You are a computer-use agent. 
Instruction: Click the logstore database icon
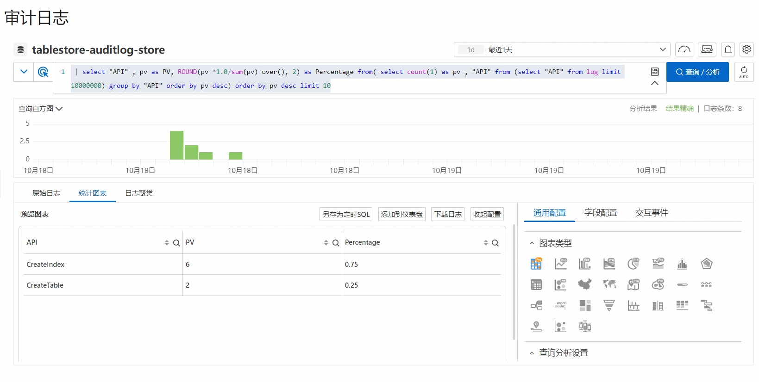coord(20,49)
